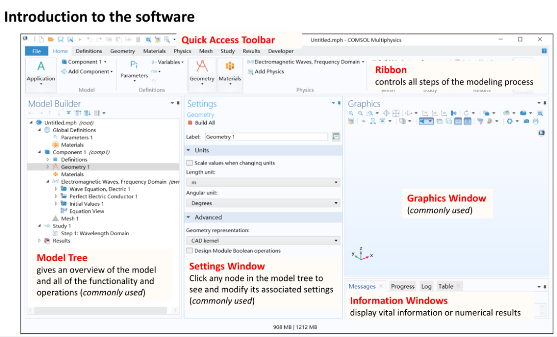Click the Developer ribbon tab
The image size is (557, 337).
pos(281,51)
